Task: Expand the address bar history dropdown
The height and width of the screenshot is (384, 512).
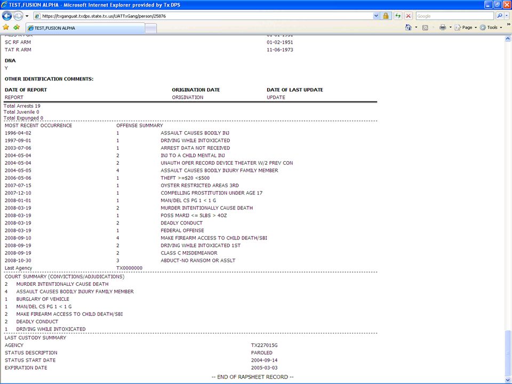Action: 376,15
